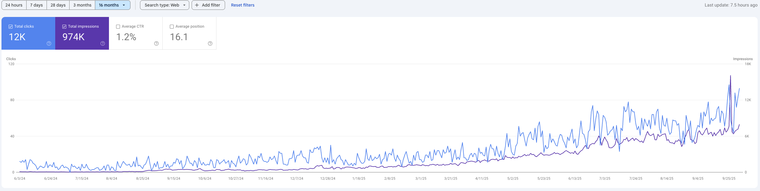
Task: Expand the 16 months date range dropdown arrow
Action: click(124, 5)
